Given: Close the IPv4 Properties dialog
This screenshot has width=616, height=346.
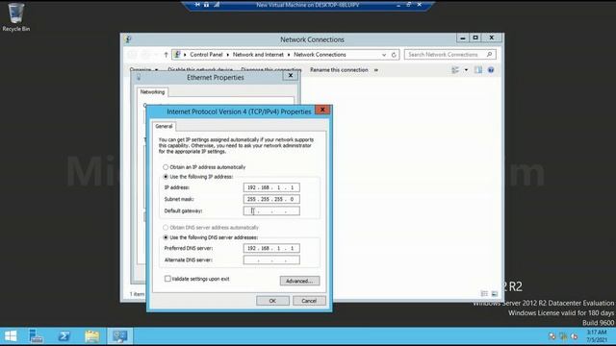Looking at the screenshot, I should tap(322, 110).
